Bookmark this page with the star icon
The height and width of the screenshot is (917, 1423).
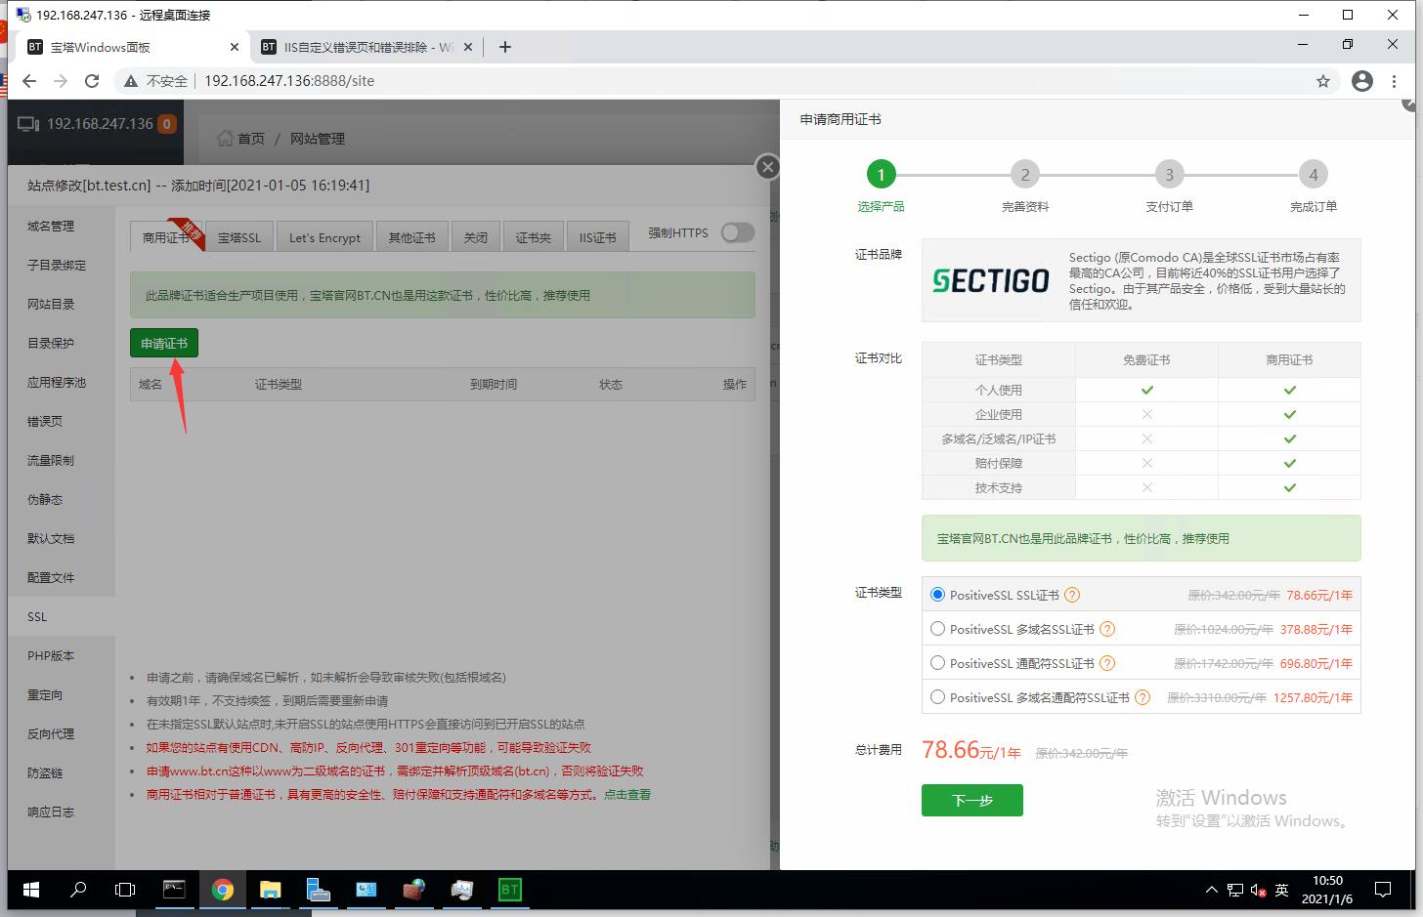[x=1323, y=81]
